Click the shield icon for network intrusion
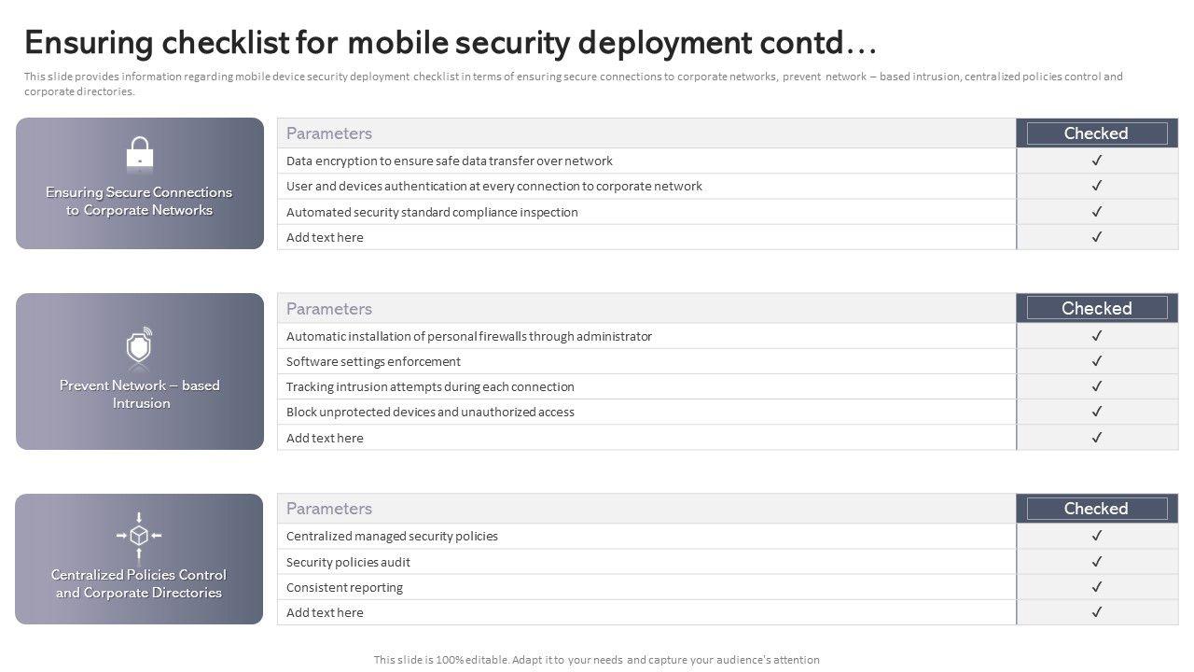The height and width of the screenshot is (672, 1194). pos(139,346)
